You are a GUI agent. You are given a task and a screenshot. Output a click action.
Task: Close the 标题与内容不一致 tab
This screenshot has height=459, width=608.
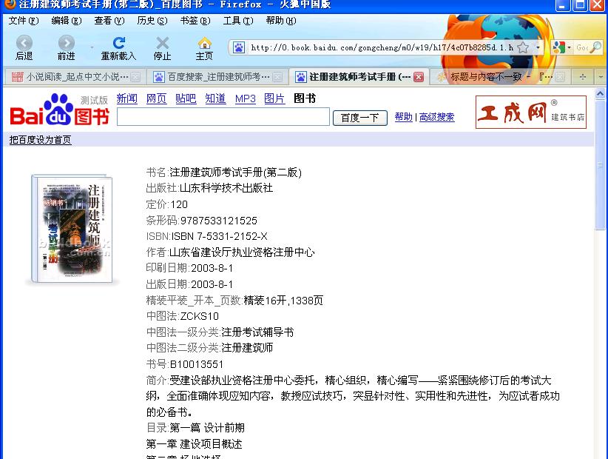click(559, 77)
